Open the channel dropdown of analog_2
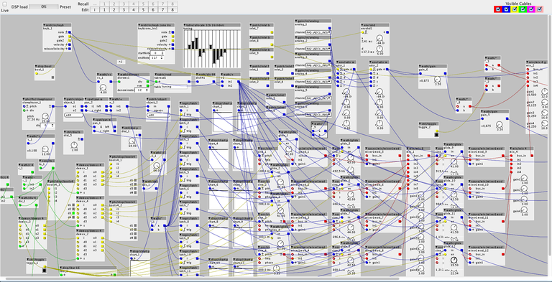Screen dimensions: 552x282 318,49
